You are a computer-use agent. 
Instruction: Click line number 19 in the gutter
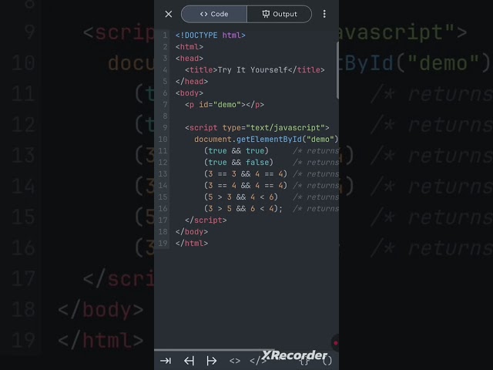pyautogui.click(x=163, y=244)
